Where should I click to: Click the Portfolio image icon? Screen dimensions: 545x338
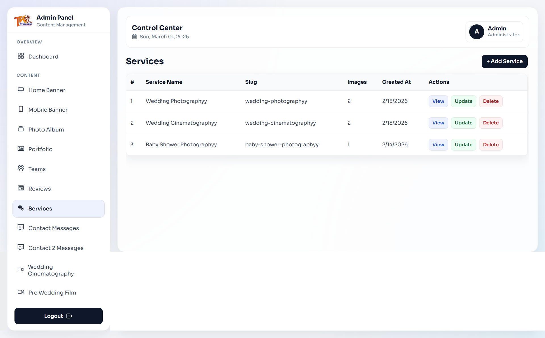coord(21,149)
